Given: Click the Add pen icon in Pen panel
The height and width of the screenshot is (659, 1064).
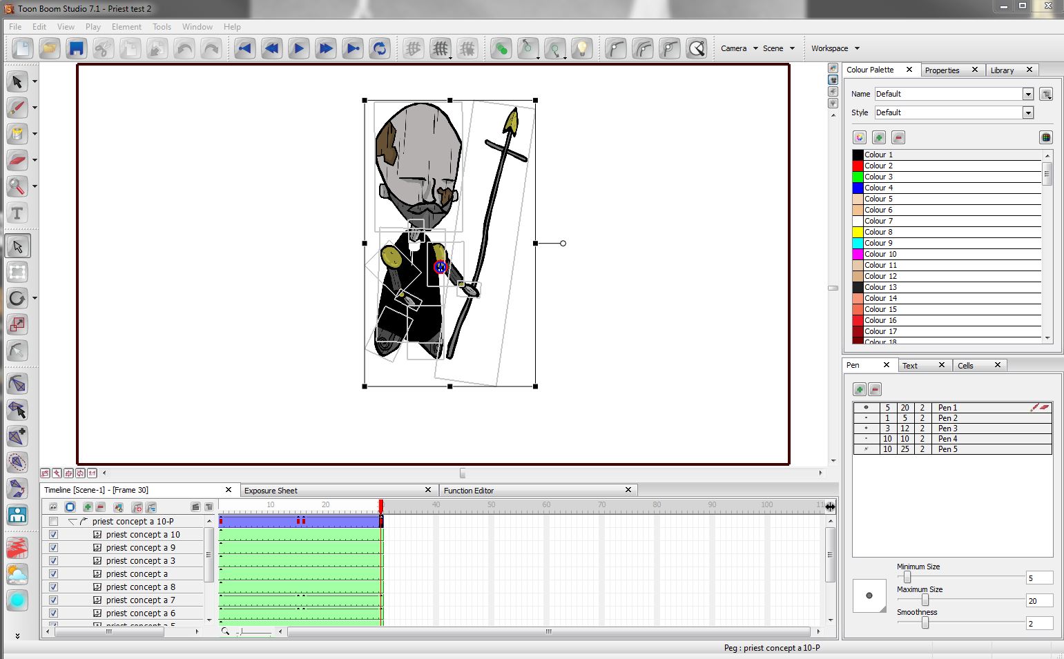Looking at the screenshot, I should 860,389.
